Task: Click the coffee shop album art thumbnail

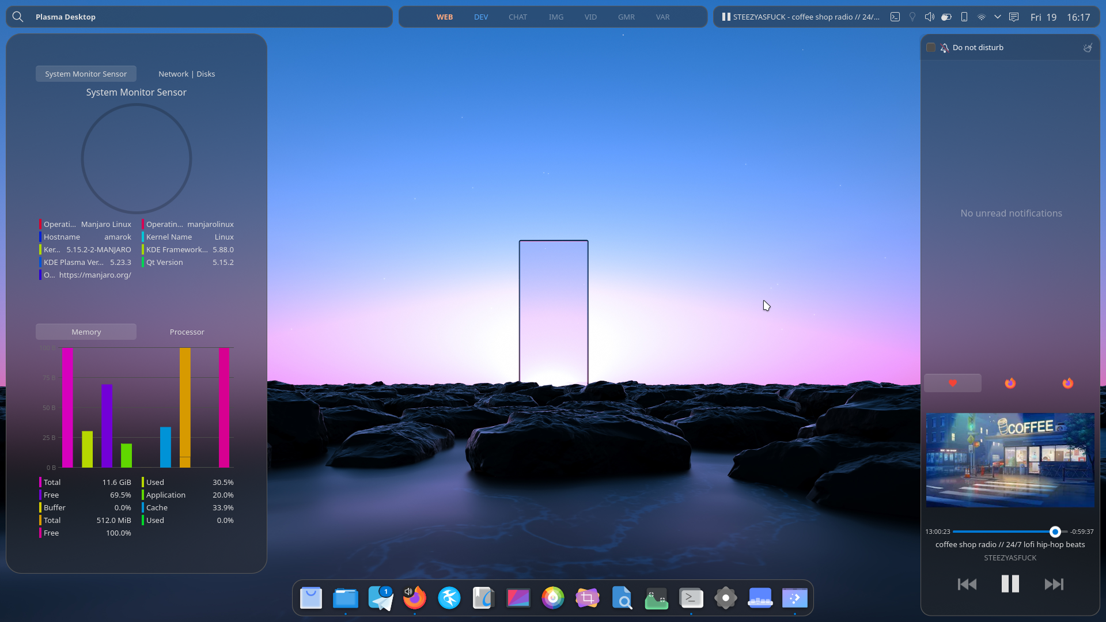Action: (1010, 460)
